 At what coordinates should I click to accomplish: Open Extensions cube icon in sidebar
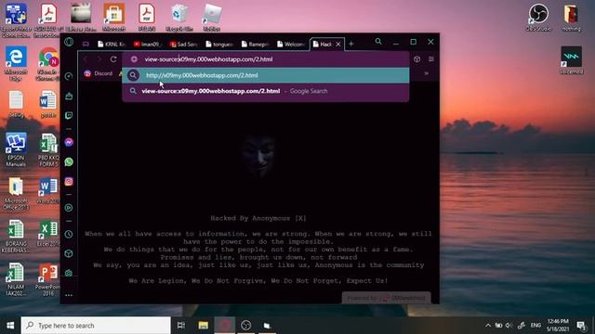(69, 253)
